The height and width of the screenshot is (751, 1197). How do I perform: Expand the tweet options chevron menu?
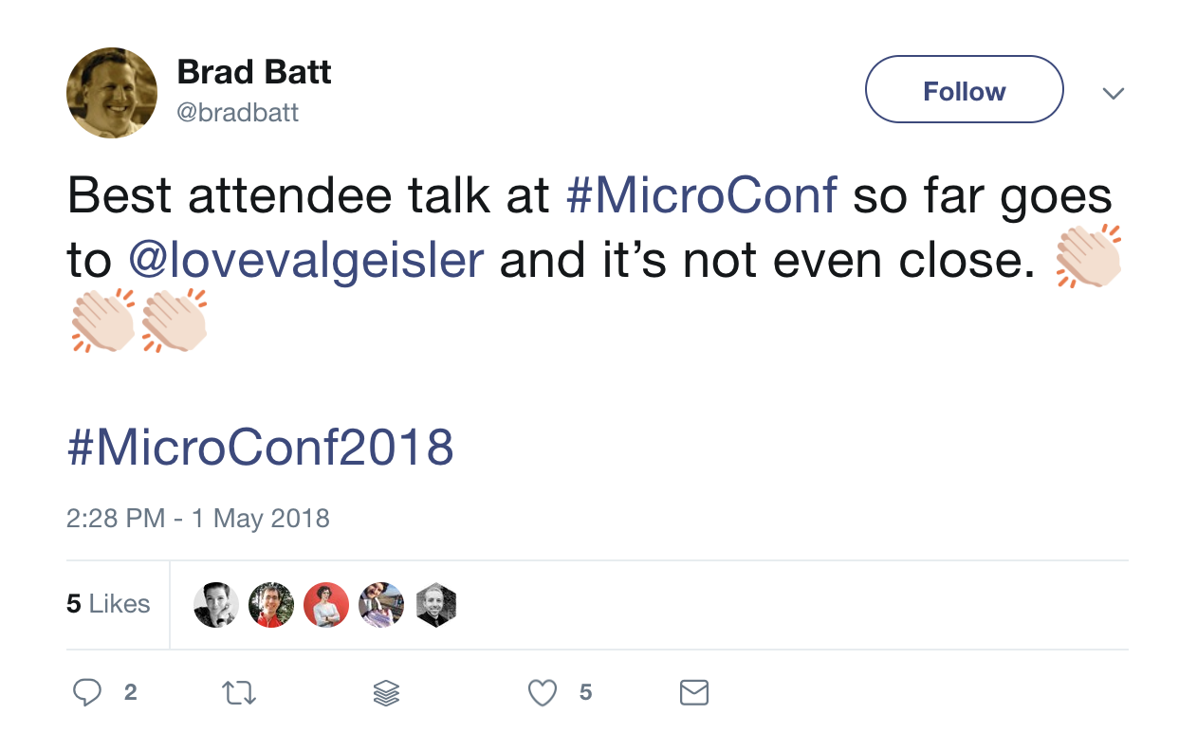pos(1113,93)
